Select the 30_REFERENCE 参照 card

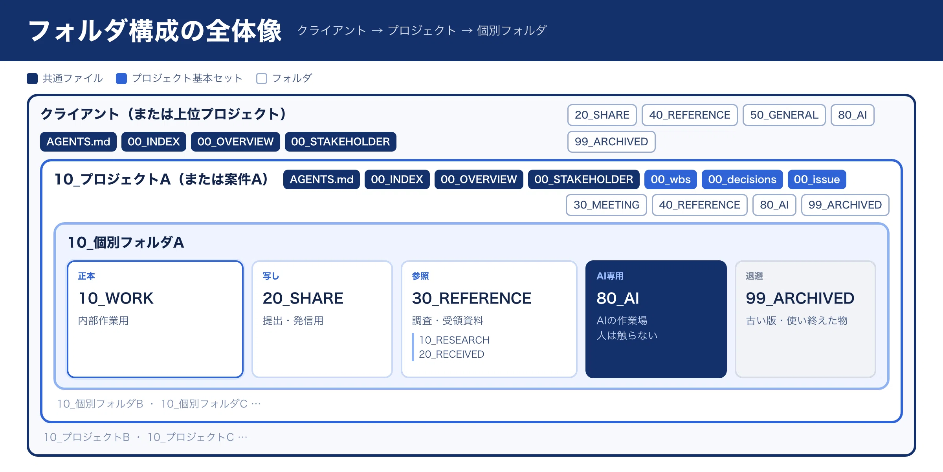coord(489,319)
